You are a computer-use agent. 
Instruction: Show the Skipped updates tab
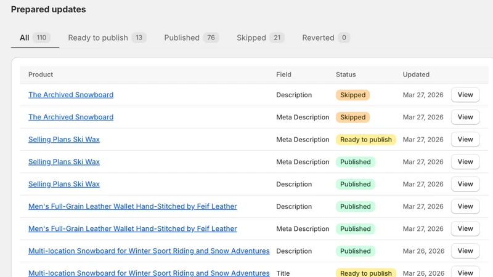260,38
